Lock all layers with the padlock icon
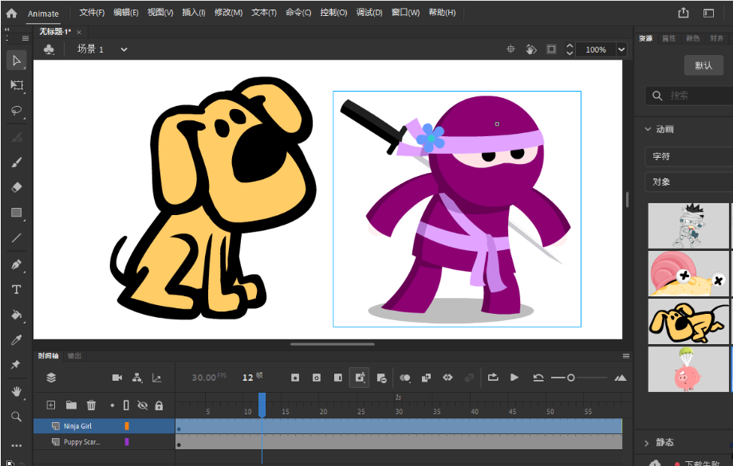This screenshot has width=733, height=466. [x=160, y=405]
